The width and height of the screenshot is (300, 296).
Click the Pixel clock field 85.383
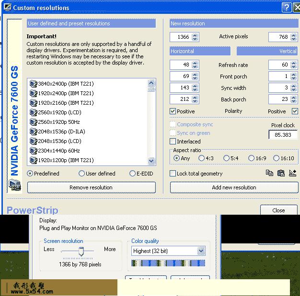[283, 135]
